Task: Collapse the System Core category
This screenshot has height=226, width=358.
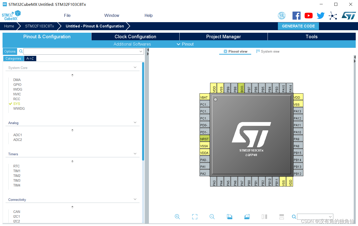Action: pos(135,67)
